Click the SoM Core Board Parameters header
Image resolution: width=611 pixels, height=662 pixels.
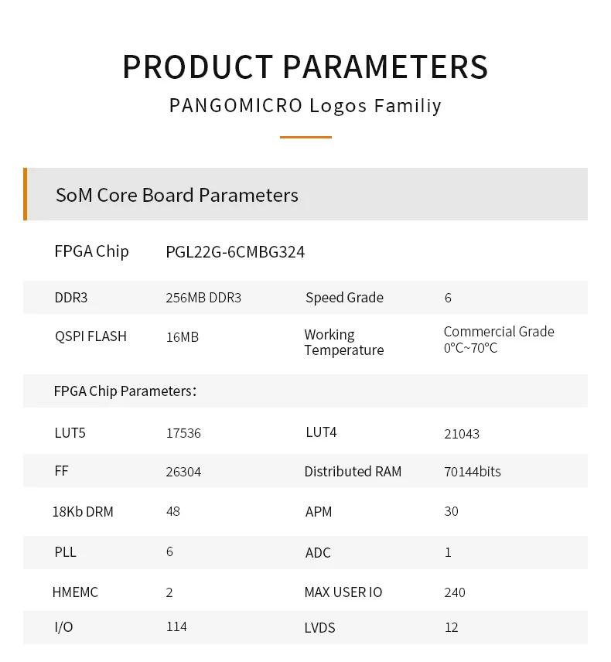177,195
